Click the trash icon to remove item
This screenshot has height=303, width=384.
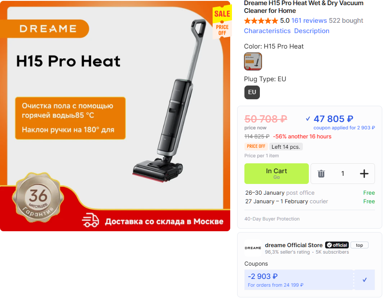321,174
